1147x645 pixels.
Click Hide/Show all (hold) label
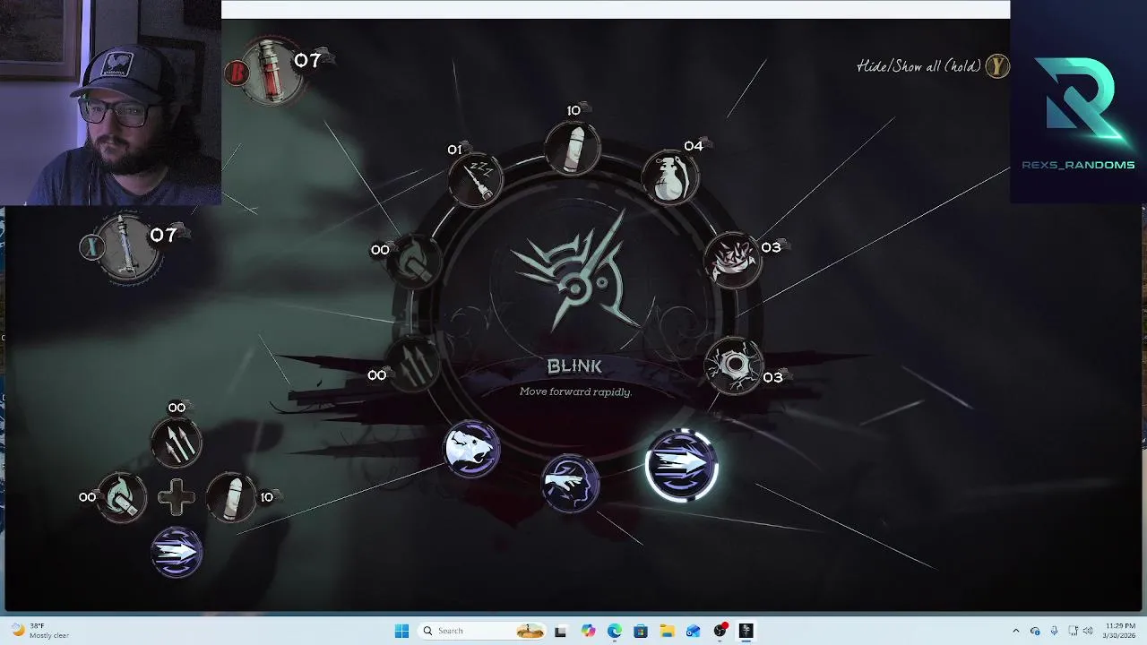coord(918,66)
